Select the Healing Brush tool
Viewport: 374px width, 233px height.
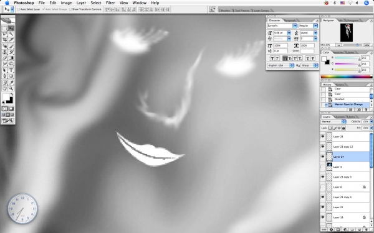[x=4, y=47]
